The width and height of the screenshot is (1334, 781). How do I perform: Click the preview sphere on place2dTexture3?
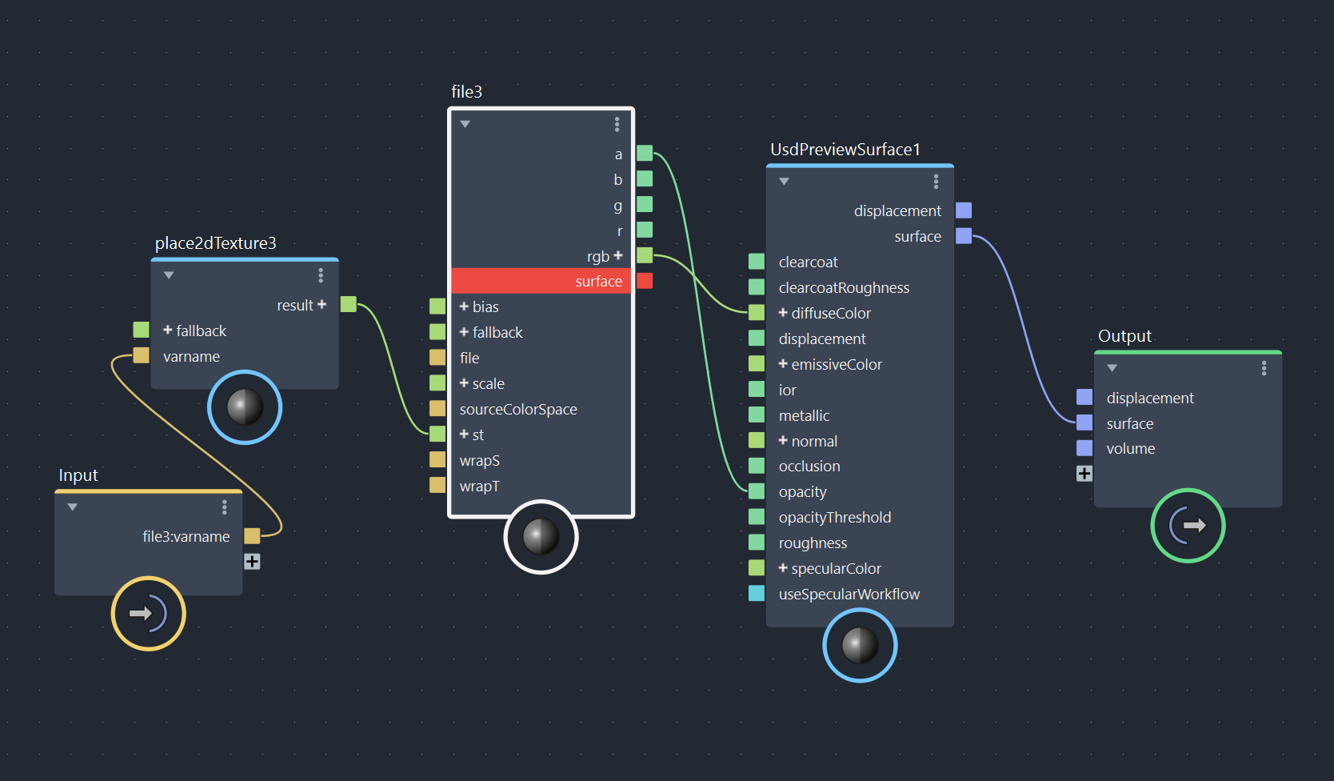(244, 407)
